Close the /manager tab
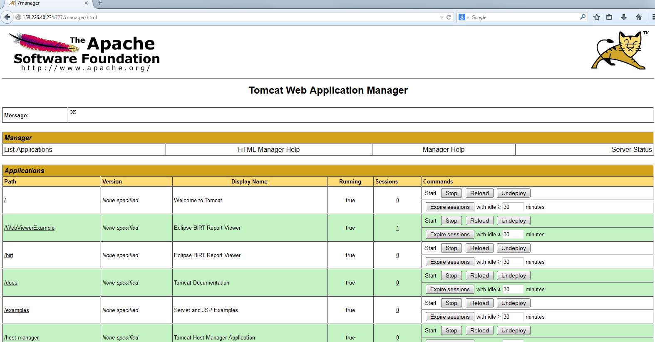655x342 pixels. coord(86,3)
